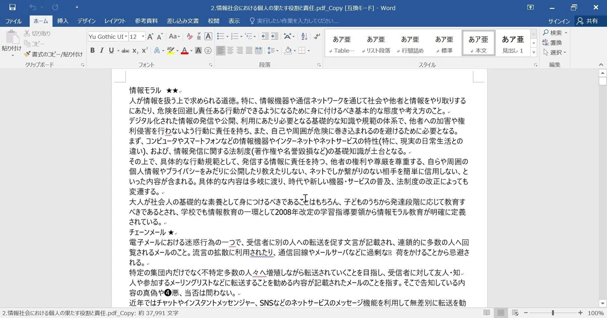
Task: Open the ファイル (File) tab
Action: point(14,21)
